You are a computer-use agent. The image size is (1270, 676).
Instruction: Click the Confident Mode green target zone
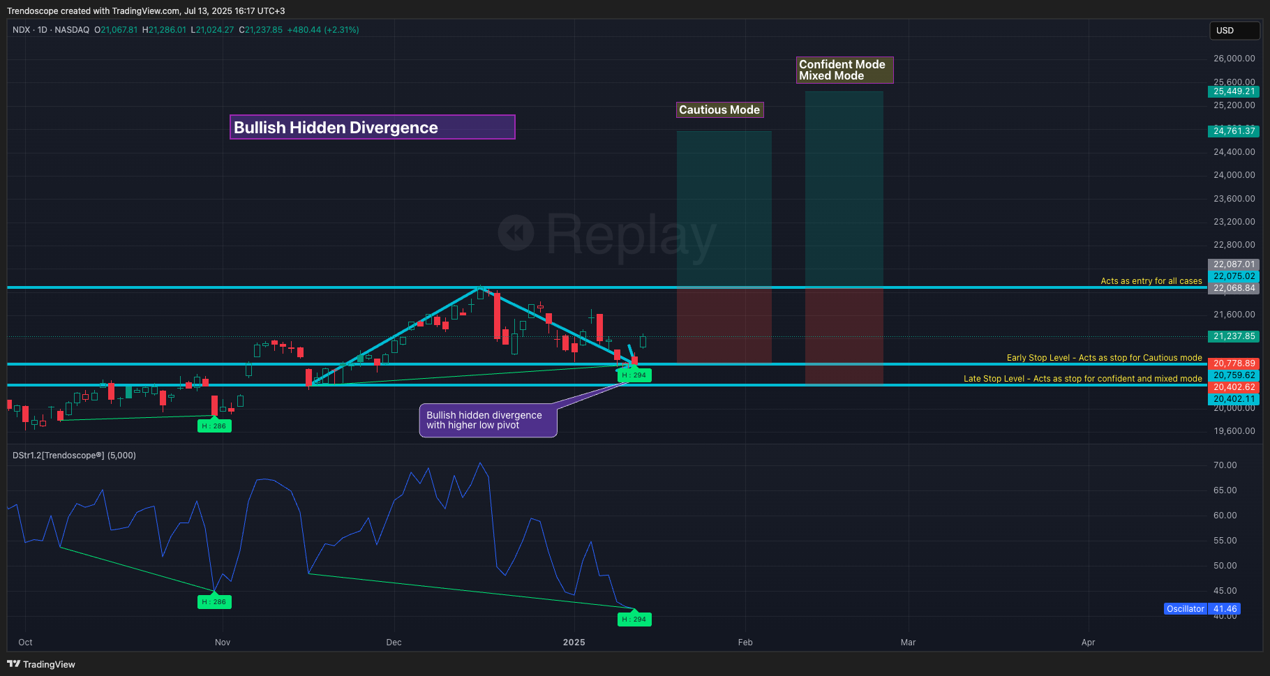pos(844,189)
